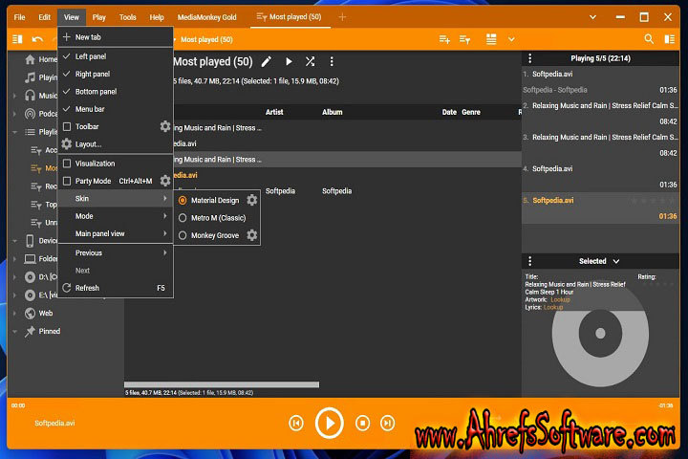688x459 pixels.
Task: Open the hamburger menu icon at top left
Action: [16, 39]
